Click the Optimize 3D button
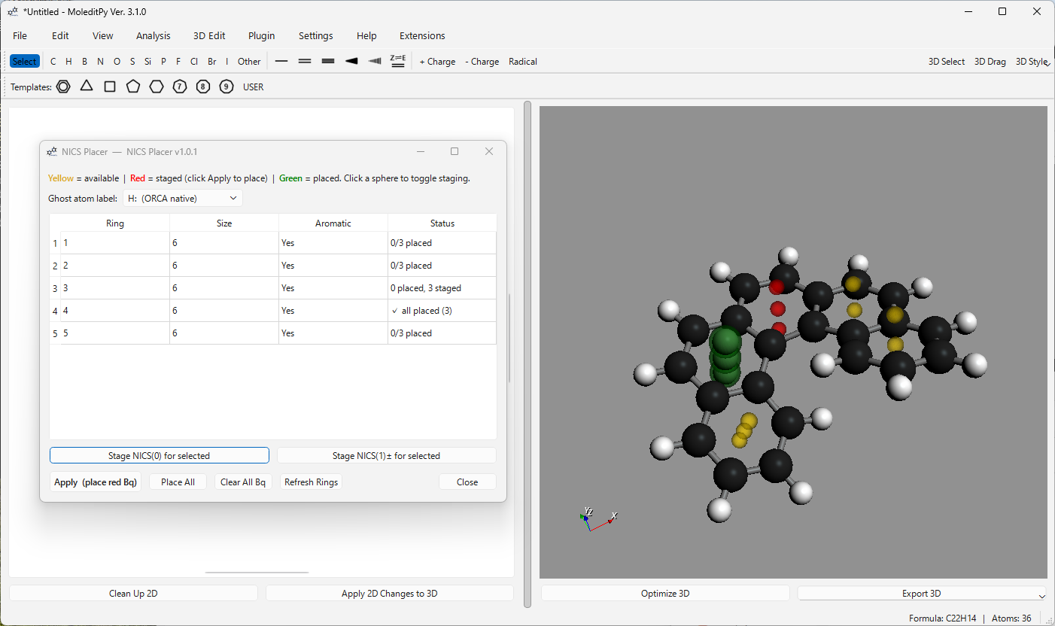The height and width of the screenshot is (626, 1055). (x=665, y=594)
